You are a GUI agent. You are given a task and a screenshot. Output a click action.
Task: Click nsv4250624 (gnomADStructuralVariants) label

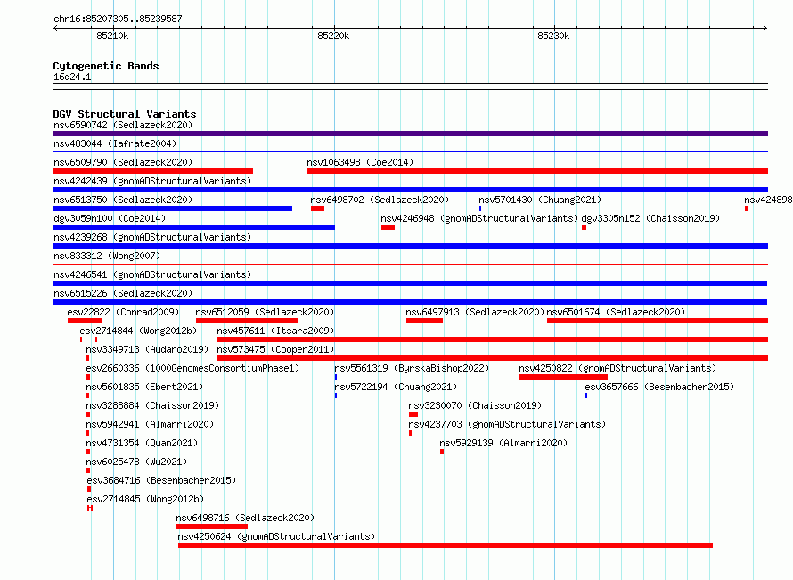click(276, 536)
